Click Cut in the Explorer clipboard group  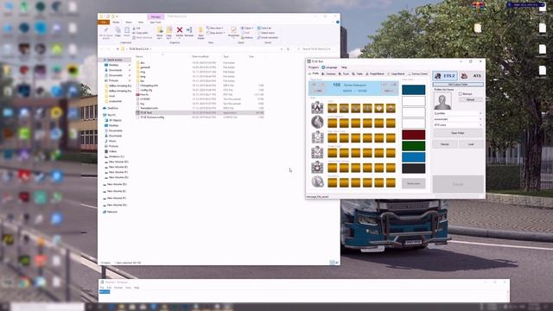coord(137,29)
